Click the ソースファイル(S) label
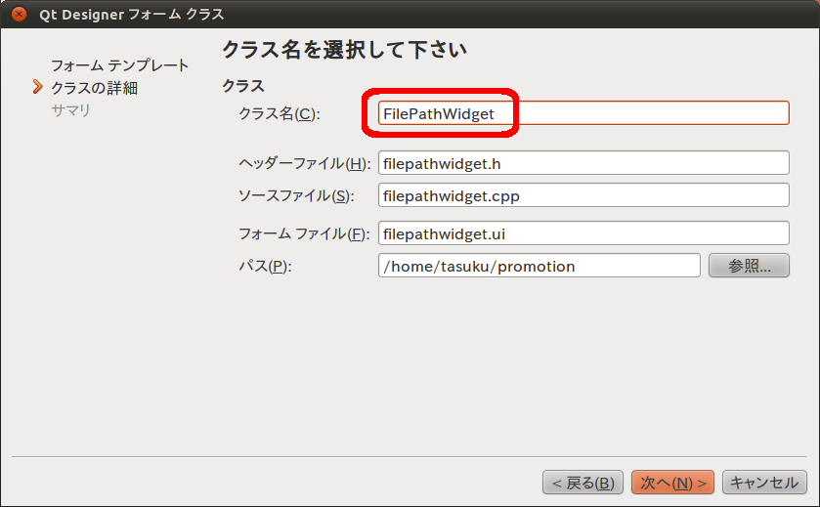The width and height of the screenshot is (820, 507). coord(295,195)
